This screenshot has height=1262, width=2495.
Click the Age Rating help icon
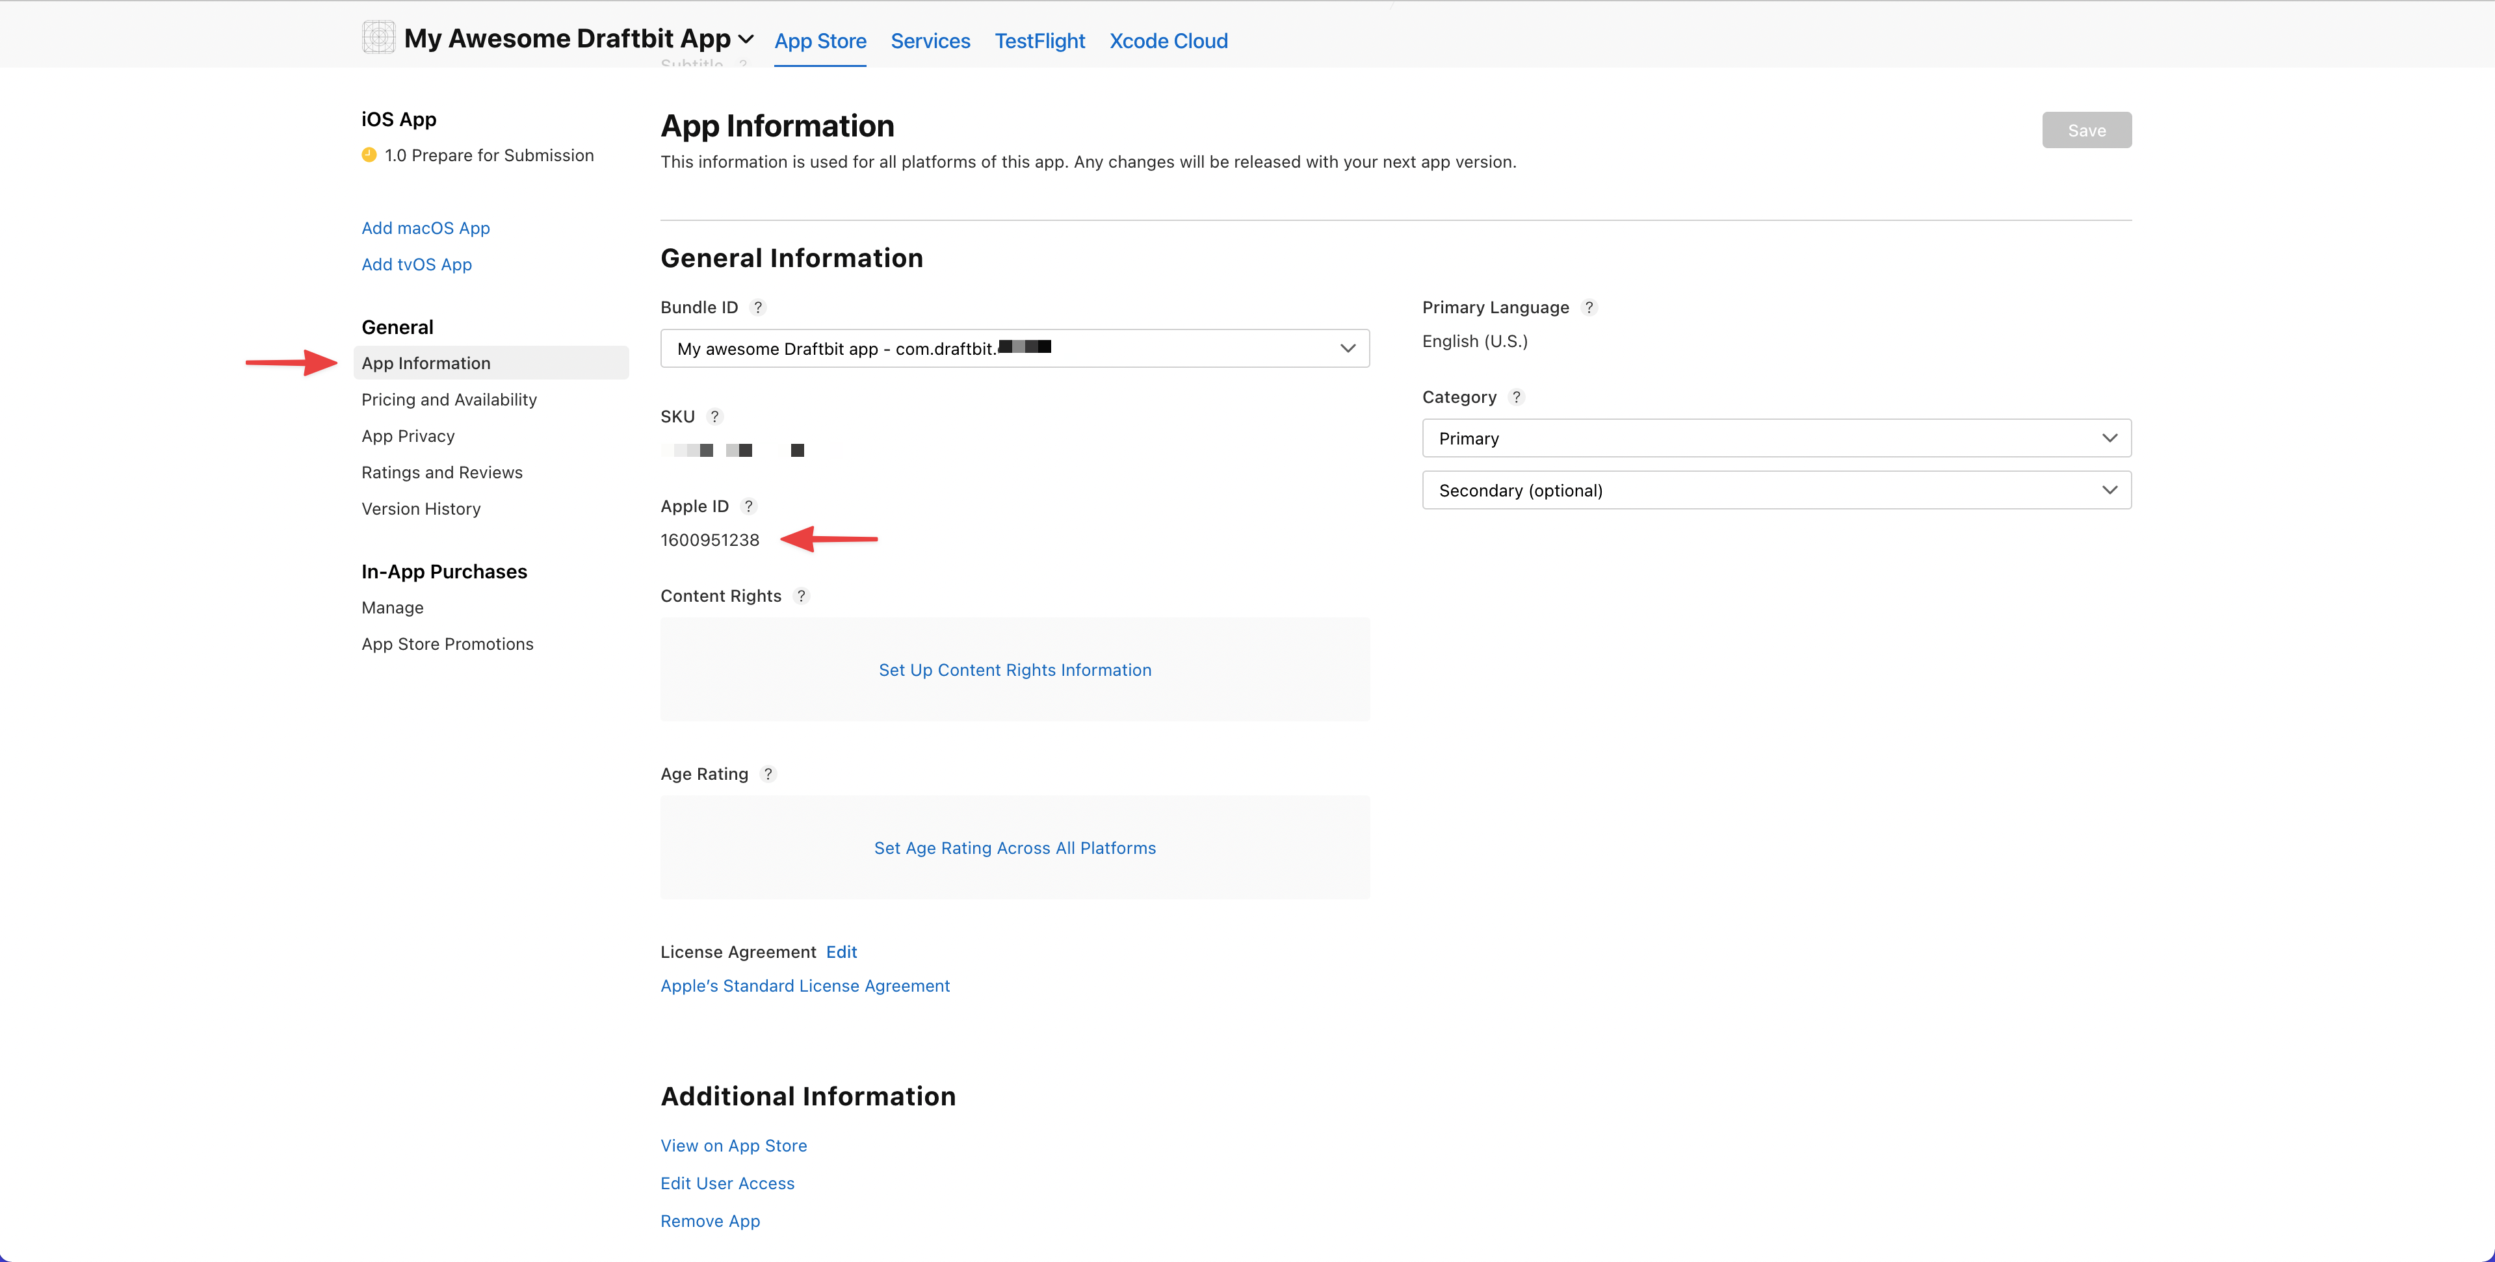coord(768,774)
